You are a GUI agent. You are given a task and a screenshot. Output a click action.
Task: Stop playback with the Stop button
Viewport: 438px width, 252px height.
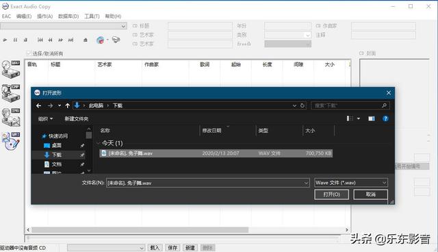(25, 40)
